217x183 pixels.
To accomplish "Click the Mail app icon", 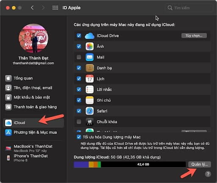I will point(89,57).
